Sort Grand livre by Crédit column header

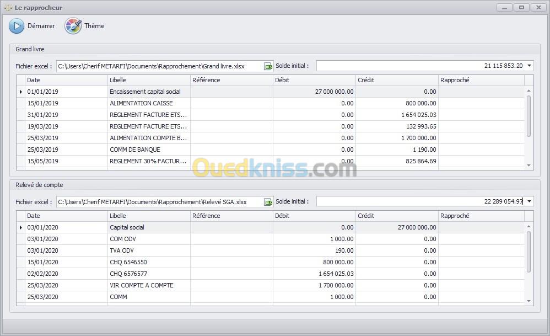pos(397,80)
